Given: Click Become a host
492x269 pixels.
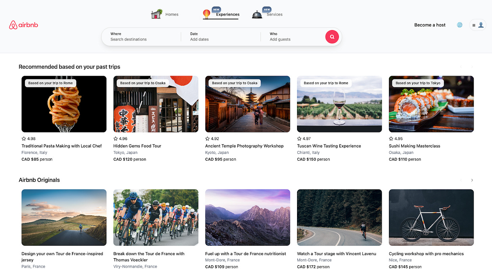Looking at the screenshot, I should click(430, 25).
